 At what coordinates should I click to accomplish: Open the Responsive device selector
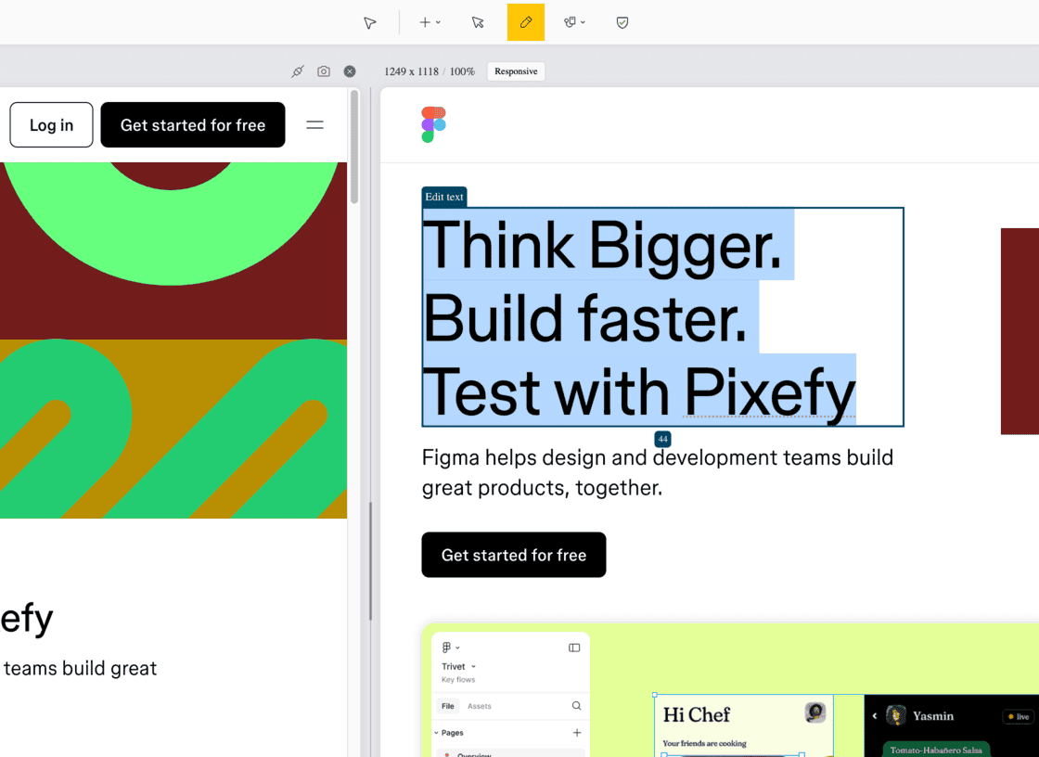(516, 71)
